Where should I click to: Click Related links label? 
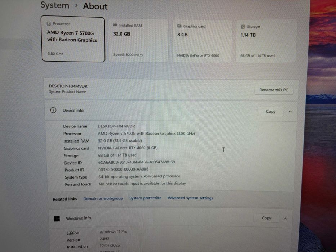[65, 199]
